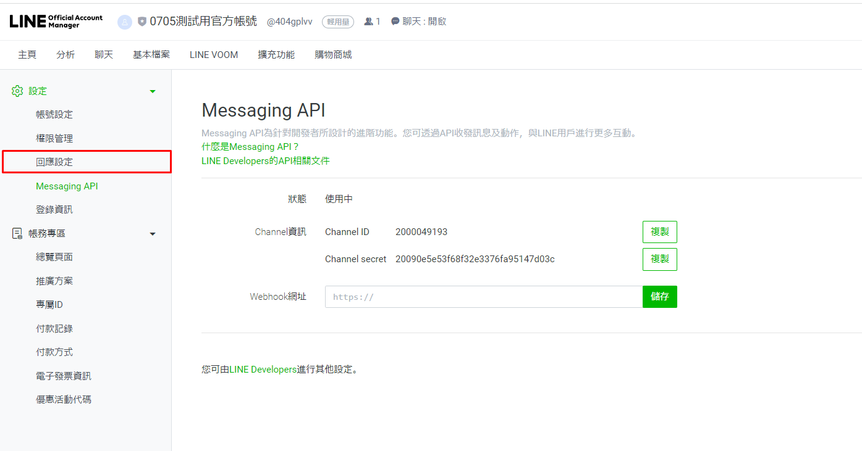Collapse the 設定 section arrow
Viewport: 862px width, 451px height.
point(153,92)
